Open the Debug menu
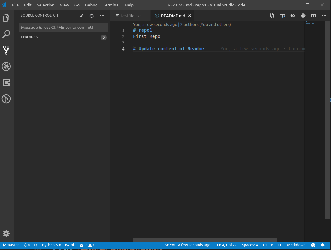The image size is (331, 250). coord(91,5)
